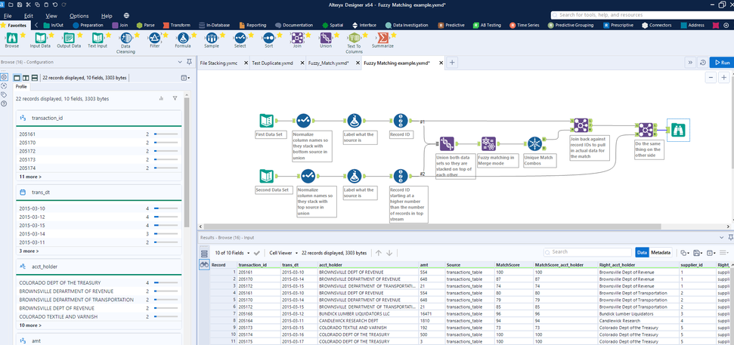The width and height of the screenshot is (734, 345).
Task: Run the workflow
Action: tap(721, 63)
